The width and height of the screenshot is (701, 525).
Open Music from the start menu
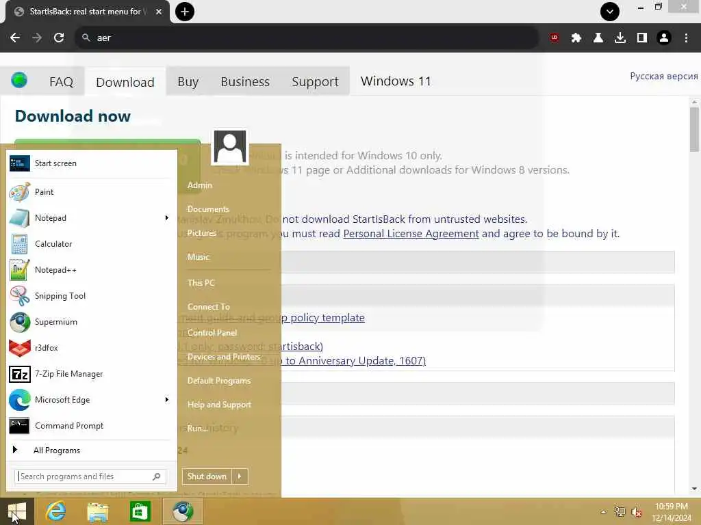tap(199, 257)
